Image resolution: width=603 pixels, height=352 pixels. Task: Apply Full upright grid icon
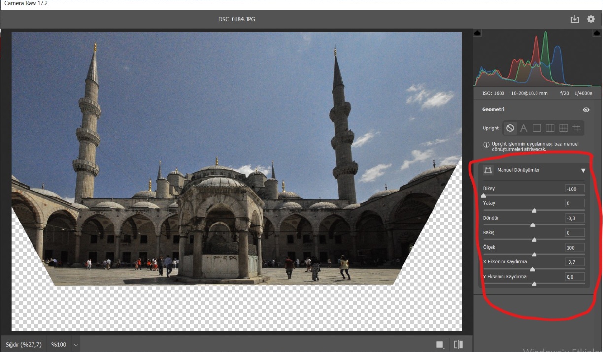pyautogui.click(x=563, y=128)
